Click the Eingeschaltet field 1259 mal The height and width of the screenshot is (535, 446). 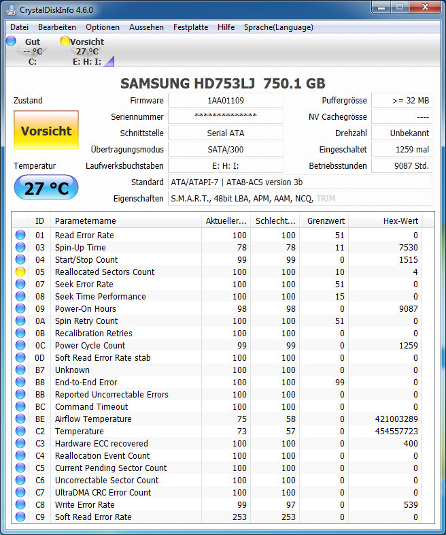pos(402,149)
